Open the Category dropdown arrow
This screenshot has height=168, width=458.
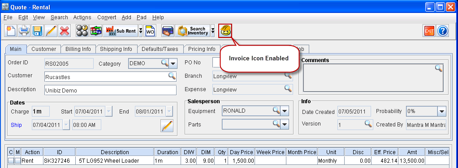(x=173, y=63)
